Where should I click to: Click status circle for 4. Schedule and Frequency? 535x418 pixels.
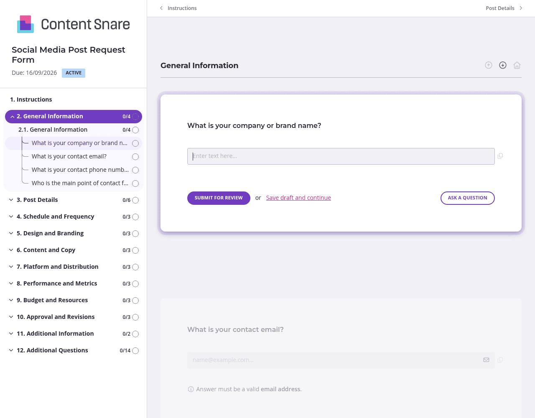[x=135, y=217]
